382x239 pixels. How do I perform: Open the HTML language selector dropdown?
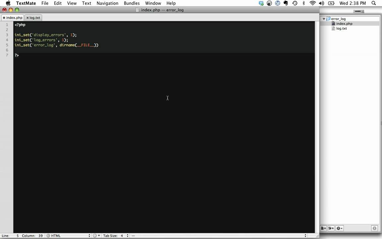click(71, 236)
